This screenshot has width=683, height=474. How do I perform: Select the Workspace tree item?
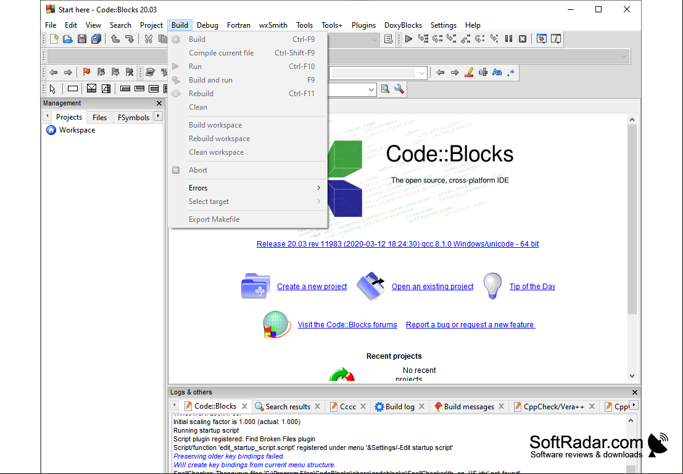77,130
